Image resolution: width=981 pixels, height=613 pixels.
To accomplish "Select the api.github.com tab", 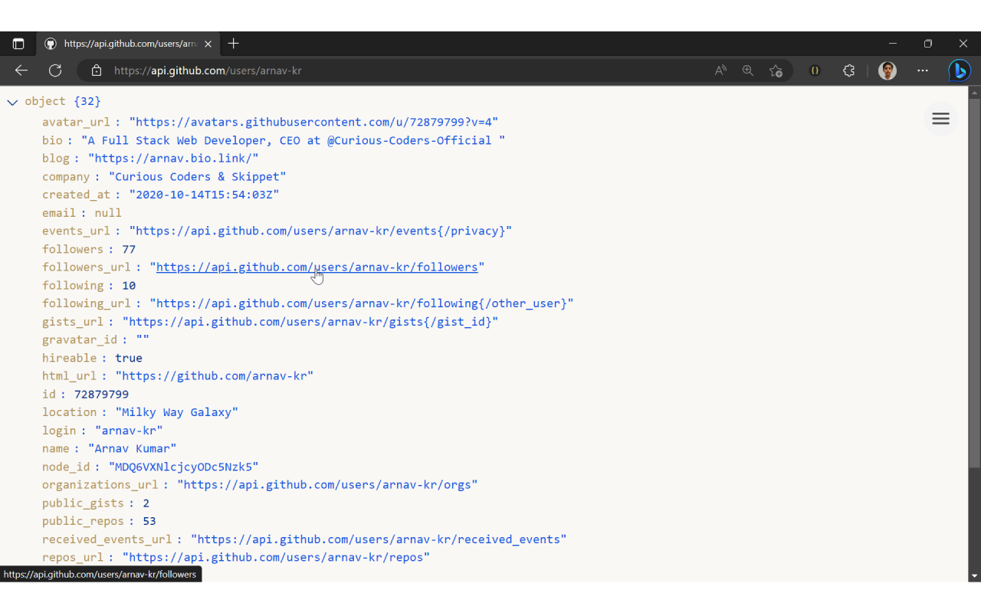I will (129, 44).
